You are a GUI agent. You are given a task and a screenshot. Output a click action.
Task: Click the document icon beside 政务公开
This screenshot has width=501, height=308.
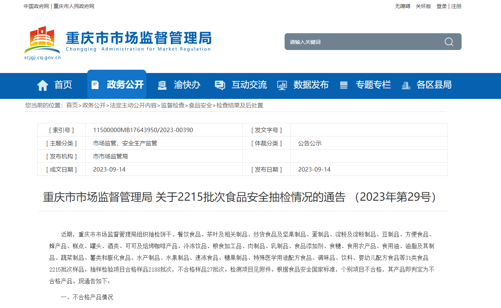[95, 85]
